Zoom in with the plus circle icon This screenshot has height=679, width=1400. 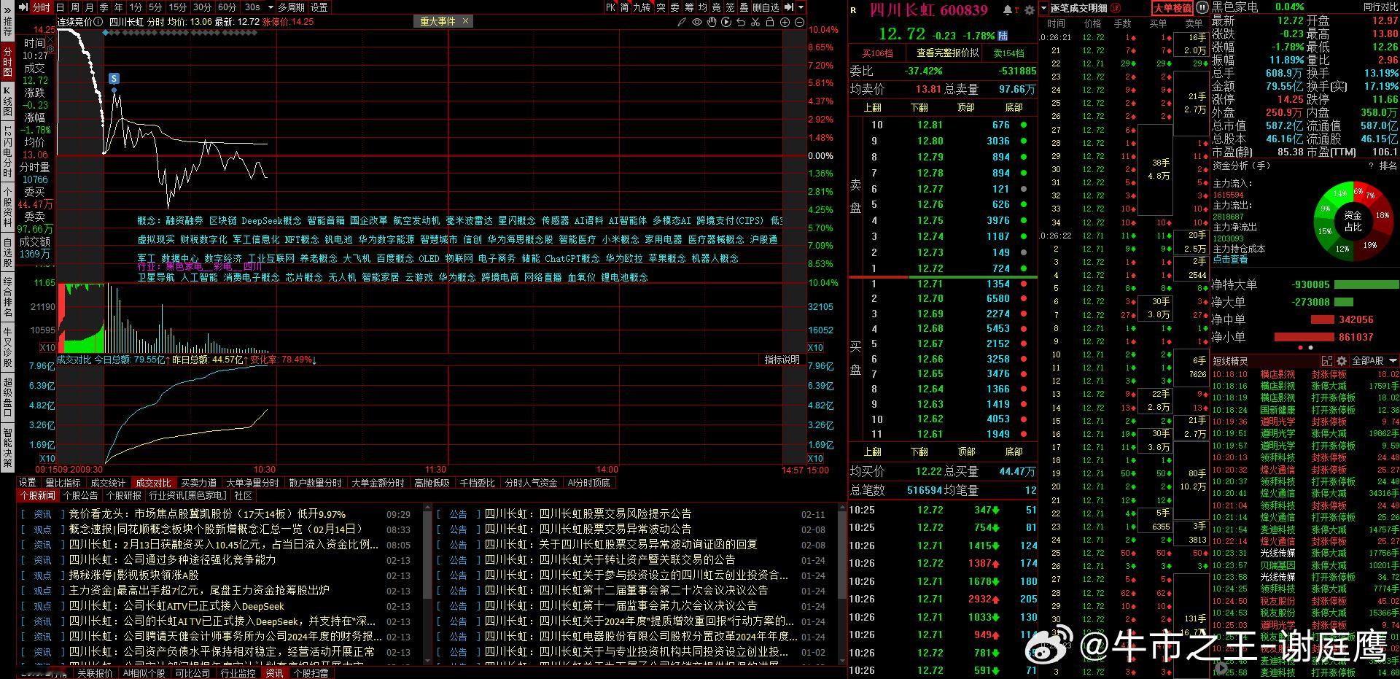[785, 22]
